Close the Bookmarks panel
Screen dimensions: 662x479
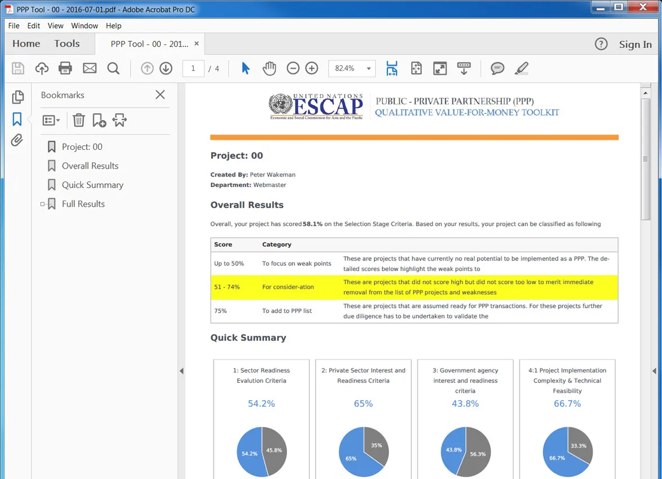coord(160,95)
